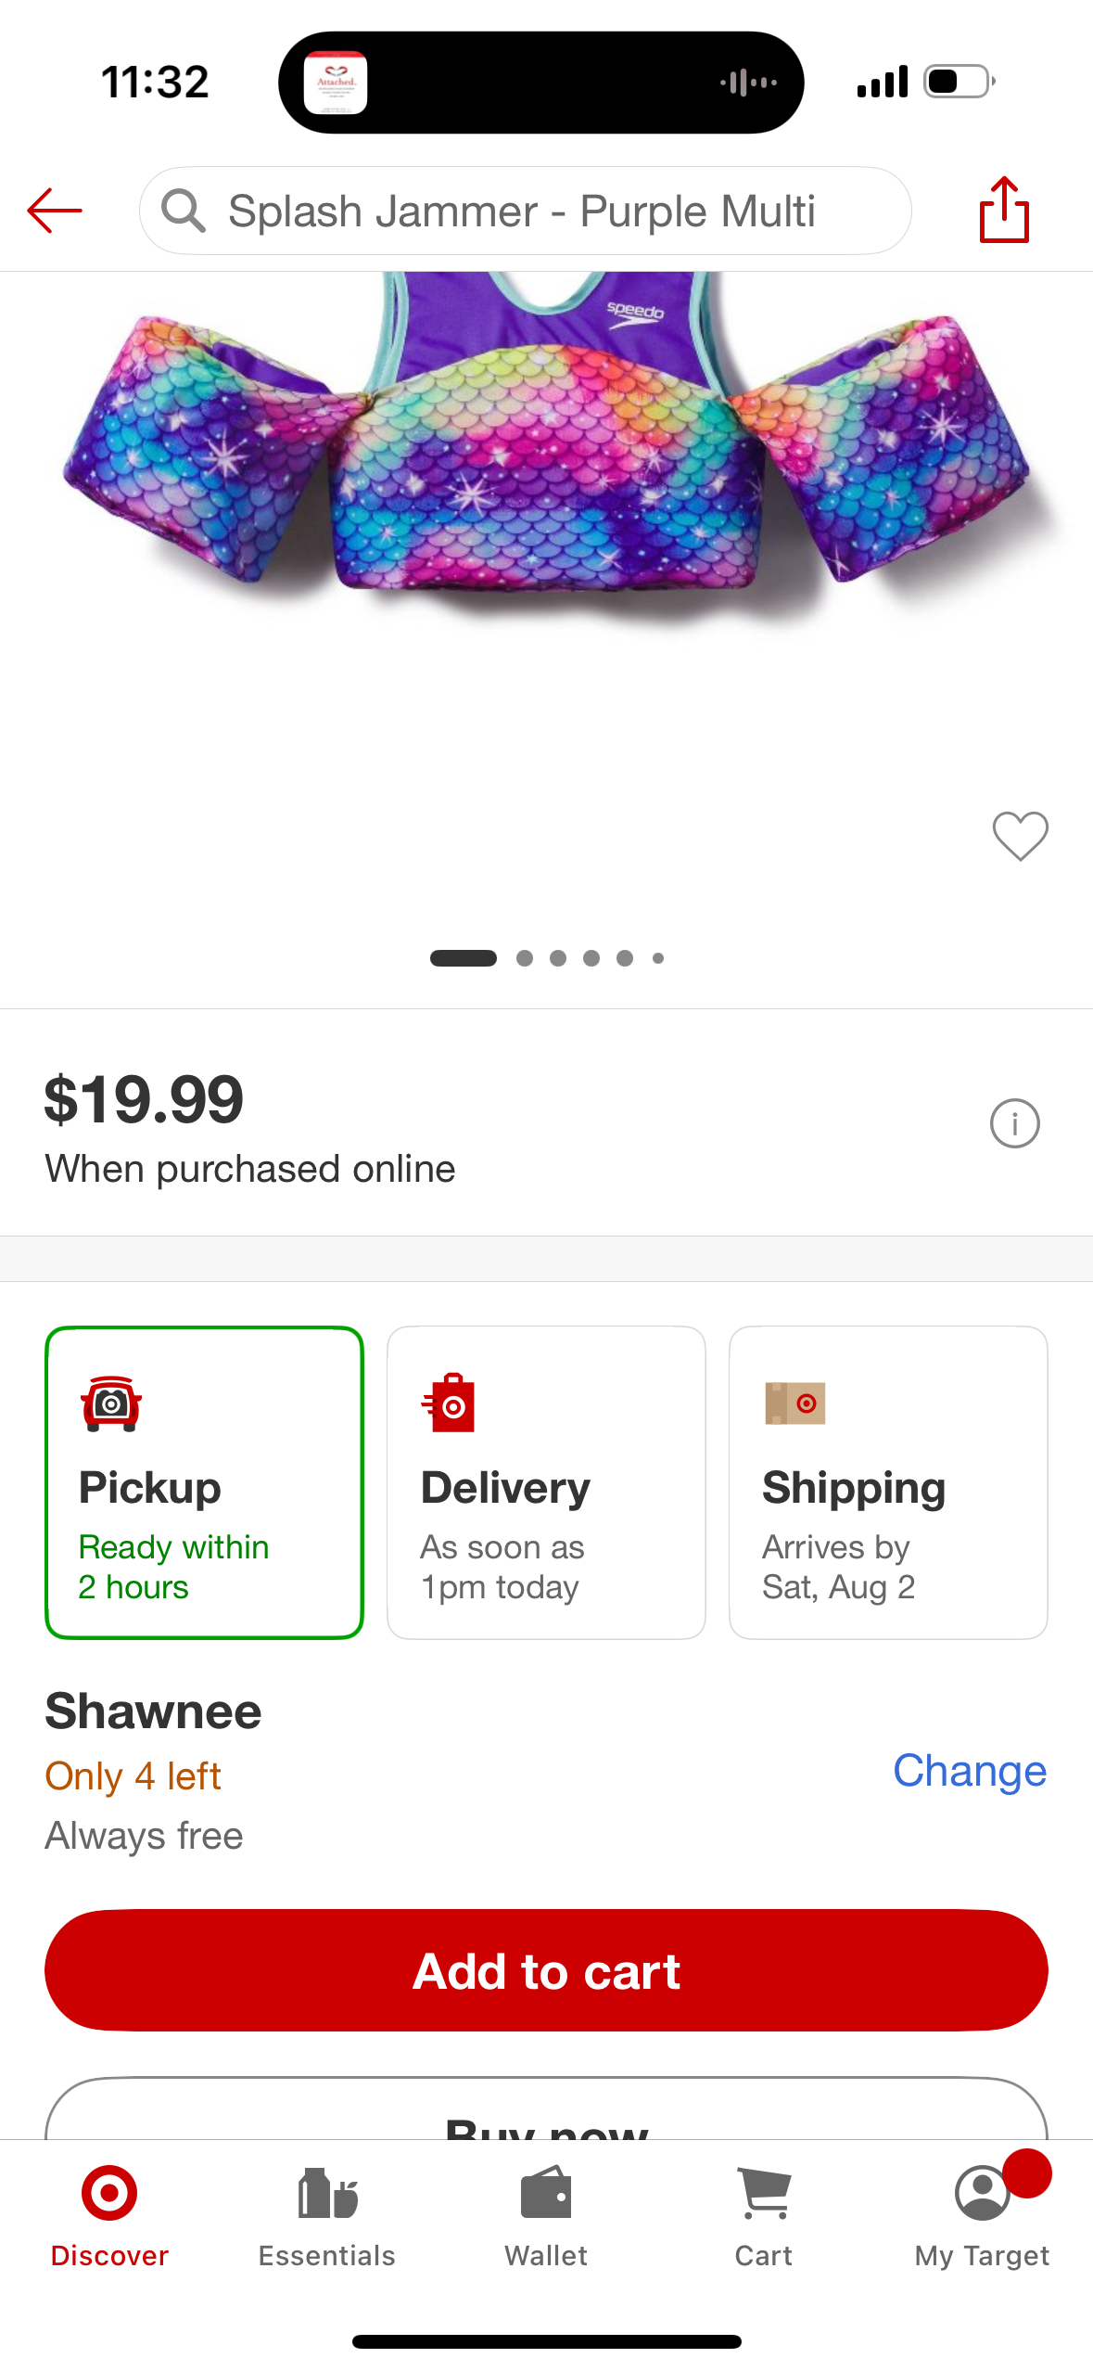This screenshot has width=1093, height=2371.
Task: Tap the red back arrow
Action: (x=55, y=211)
